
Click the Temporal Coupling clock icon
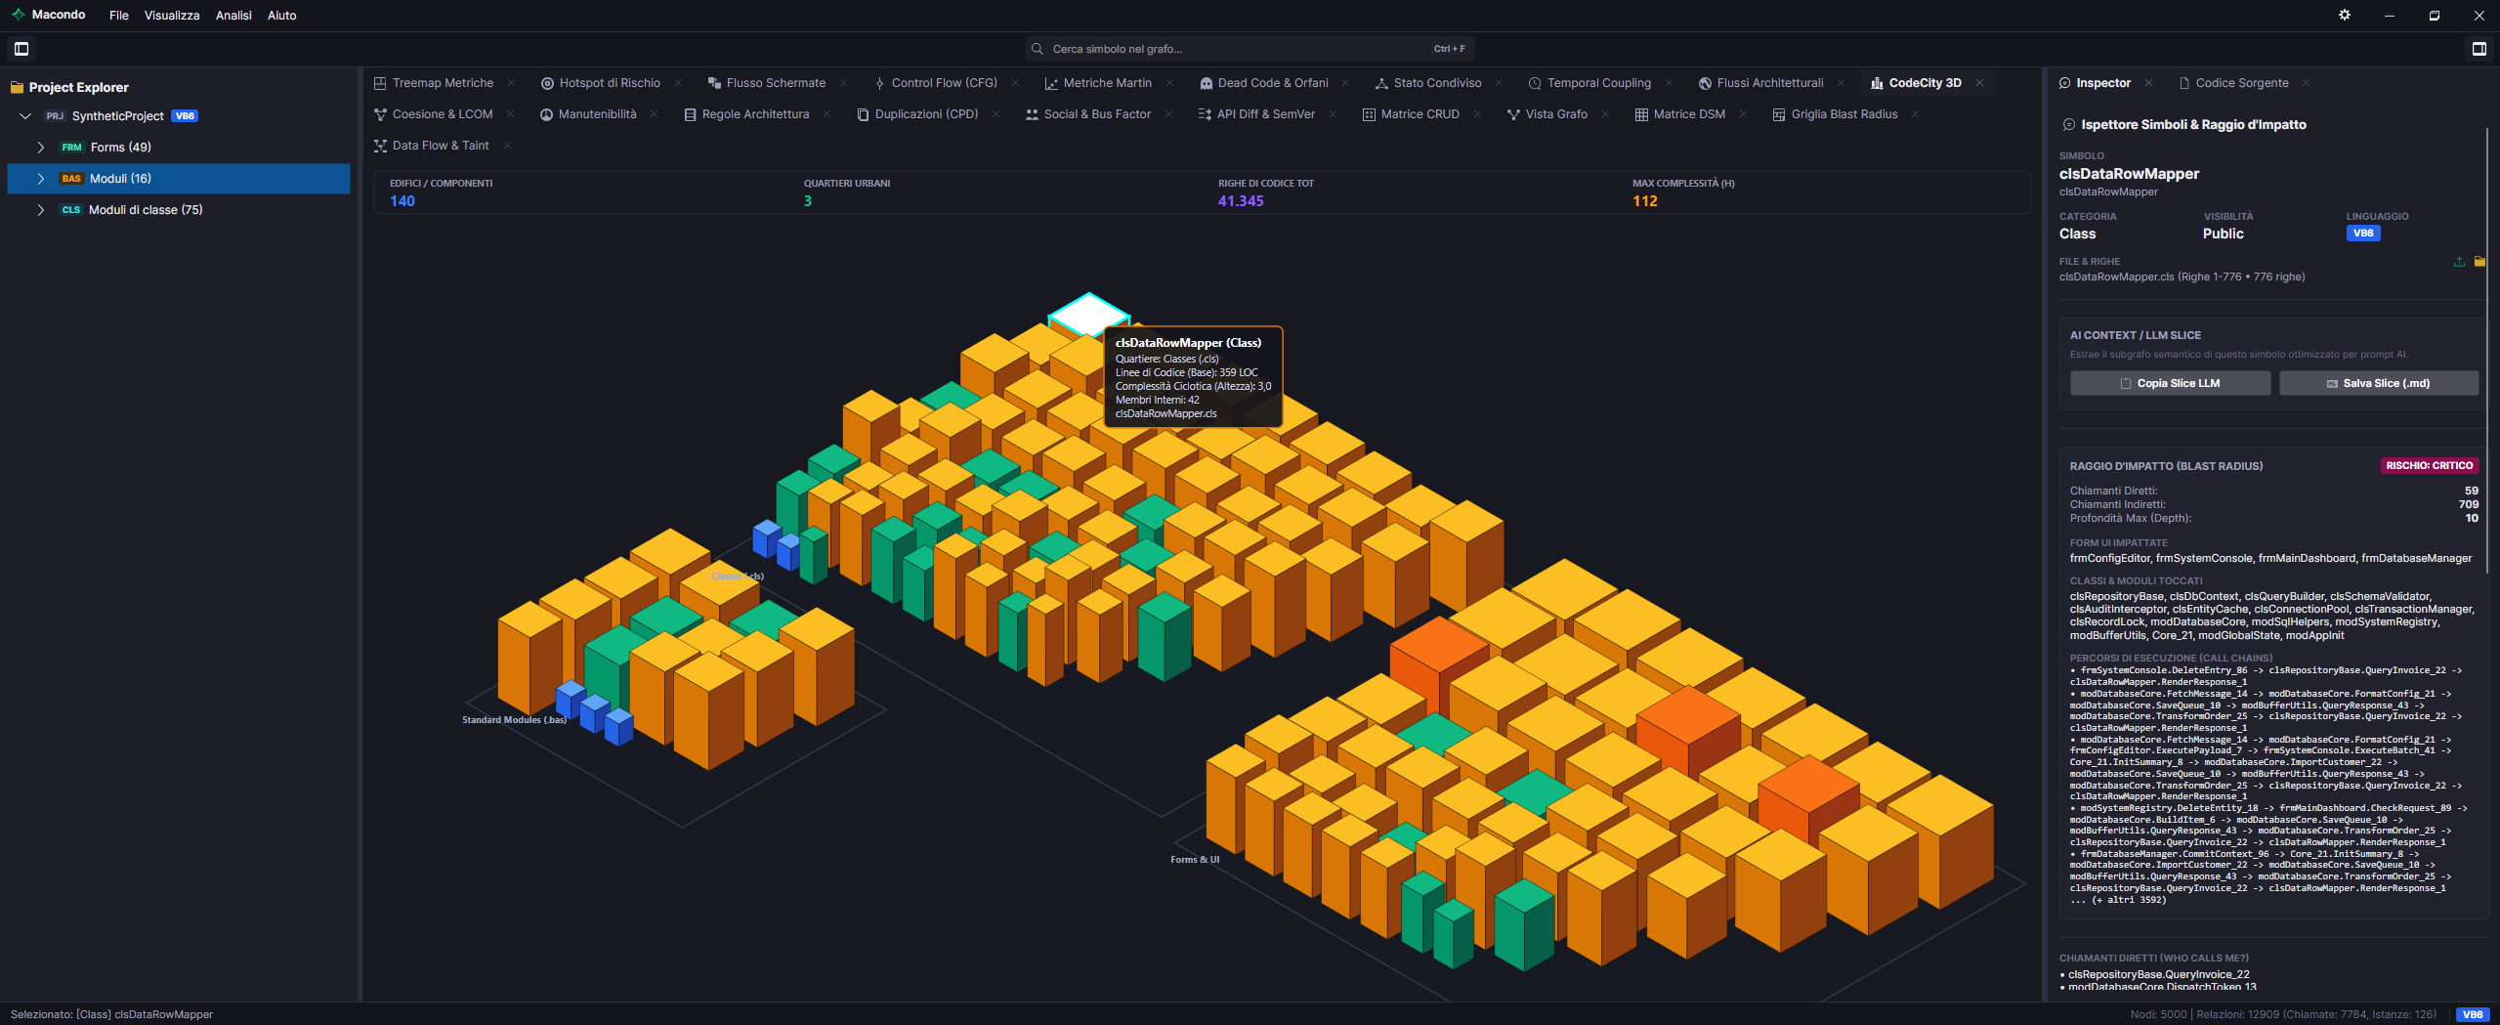(x=1535, y=83)
